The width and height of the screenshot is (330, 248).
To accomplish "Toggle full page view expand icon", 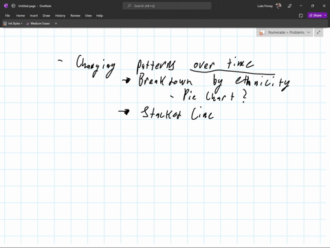I will (x=318, y=32).
